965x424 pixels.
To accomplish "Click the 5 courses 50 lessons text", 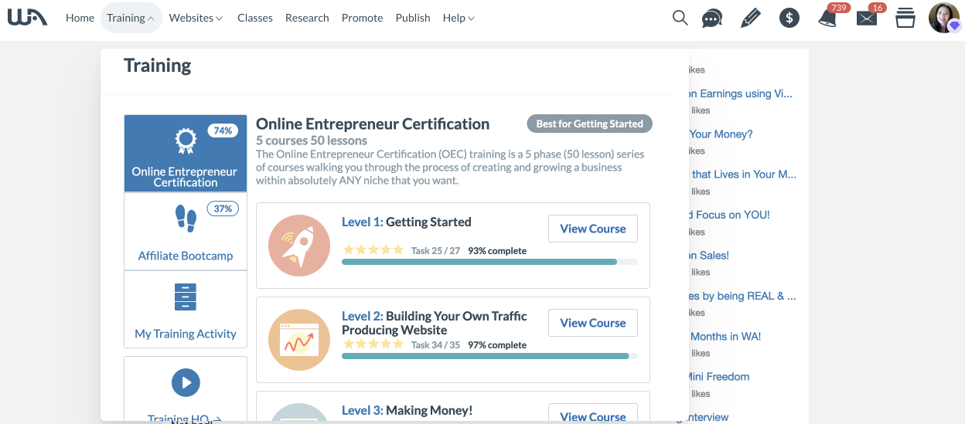I will (x=312, y=141).
